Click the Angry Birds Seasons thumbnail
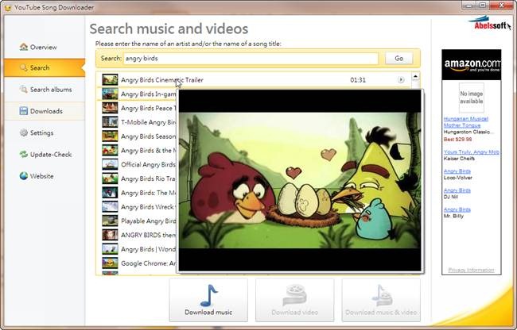 110,136
